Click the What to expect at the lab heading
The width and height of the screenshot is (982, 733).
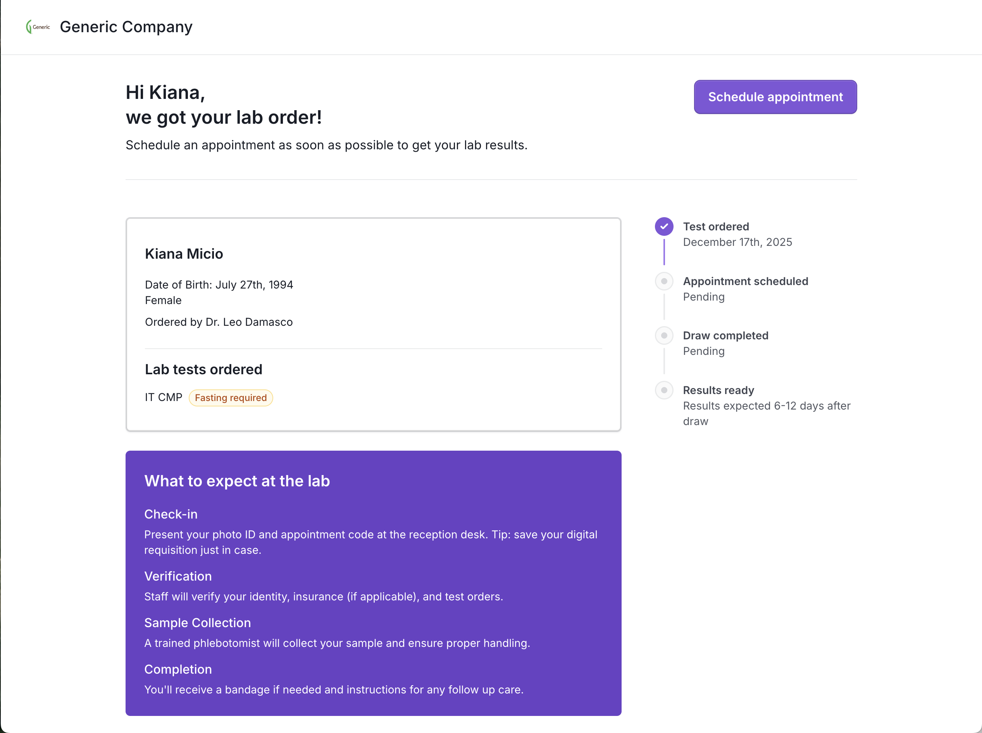(237, 481)
